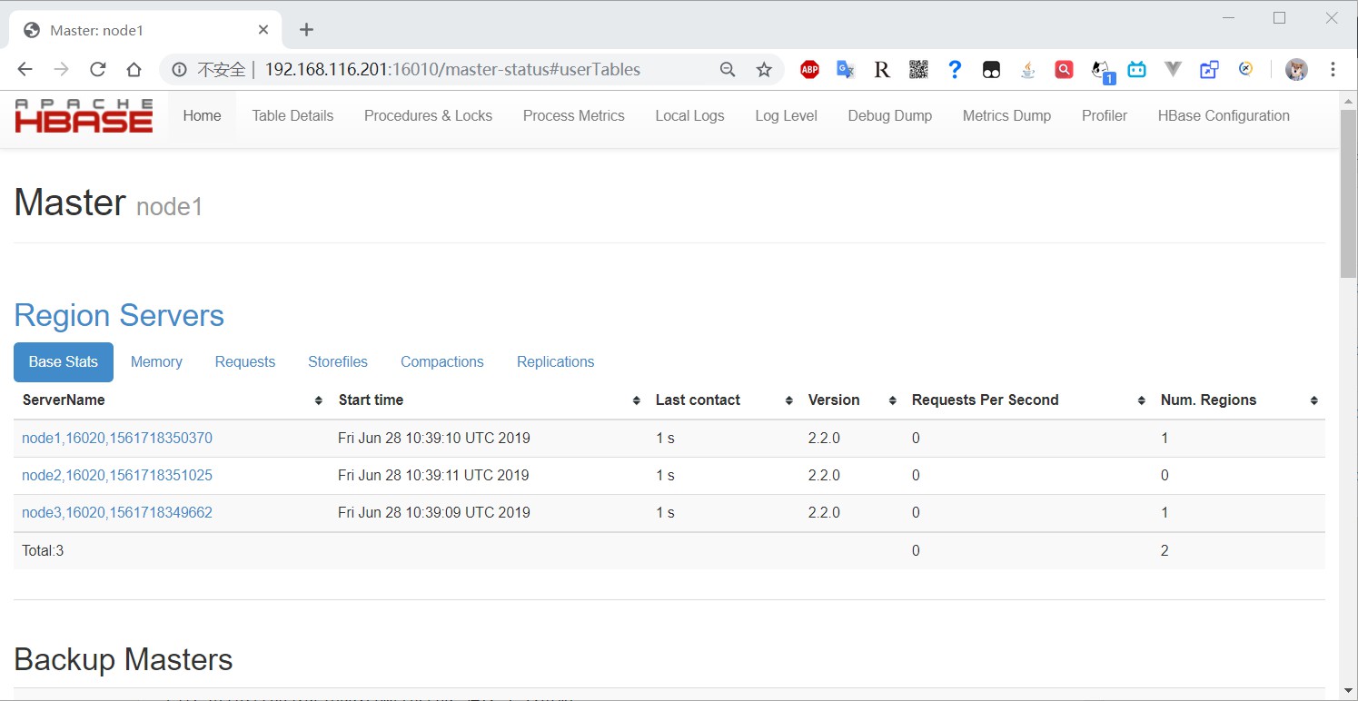Viewport: 1358px width, 701px height.
Task: Open Debug Dump page
Action: point(890,115)
